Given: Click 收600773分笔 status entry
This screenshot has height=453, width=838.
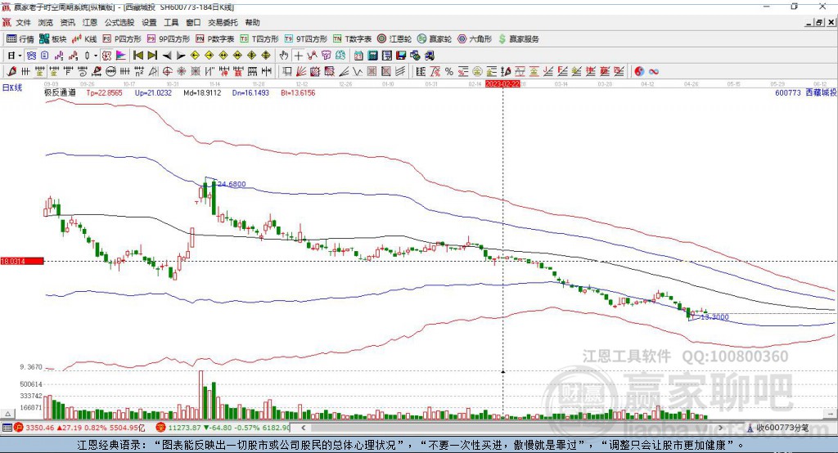Looking at the screenshot, I should (777, 428).
